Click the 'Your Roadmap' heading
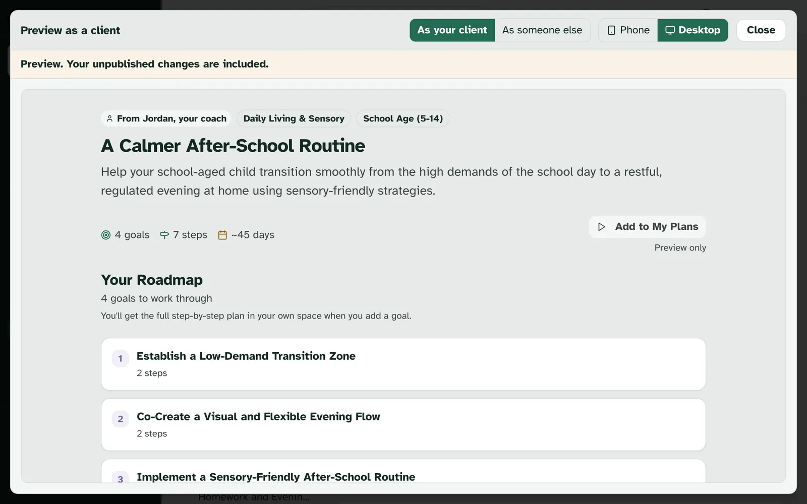The image size is (807, 504). [x=151, y=280]
